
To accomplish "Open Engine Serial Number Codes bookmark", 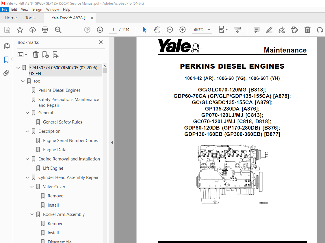I will (70, 141).
